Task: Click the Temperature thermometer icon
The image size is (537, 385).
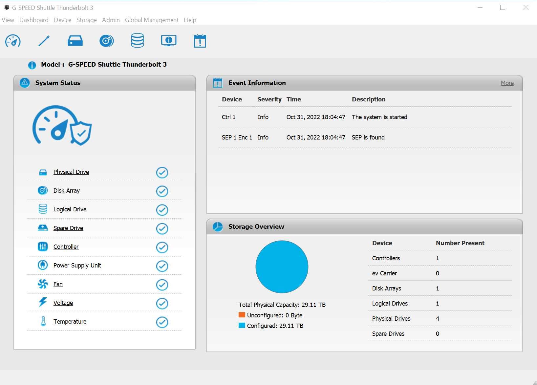Action: [x=43, y=321]
